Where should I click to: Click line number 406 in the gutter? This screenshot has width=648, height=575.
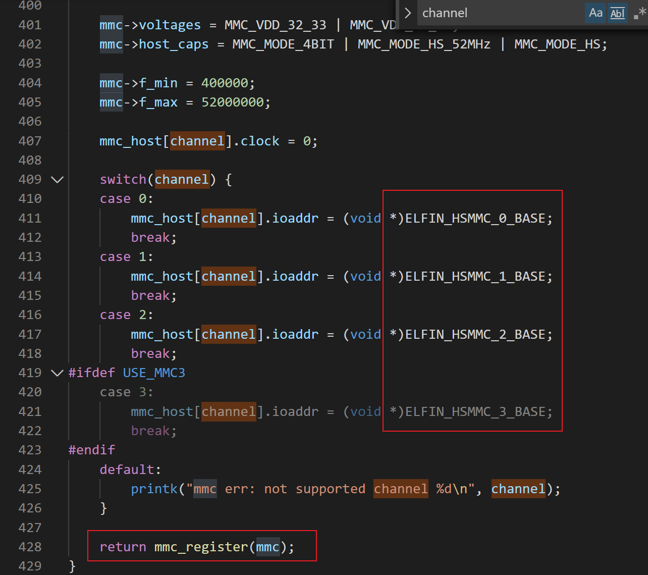pyautogui.click(x=30, y=122)
